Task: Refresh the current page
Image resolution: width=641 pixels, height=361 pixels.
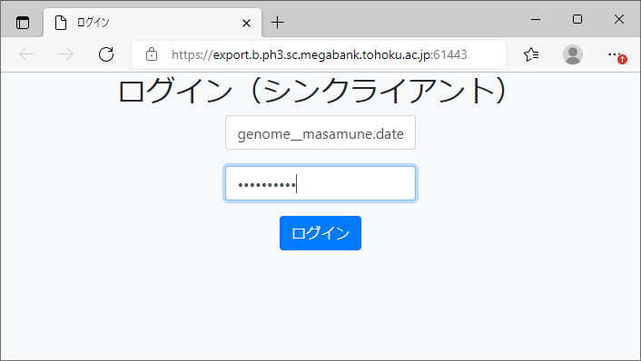Action: [x=106, y=54]
